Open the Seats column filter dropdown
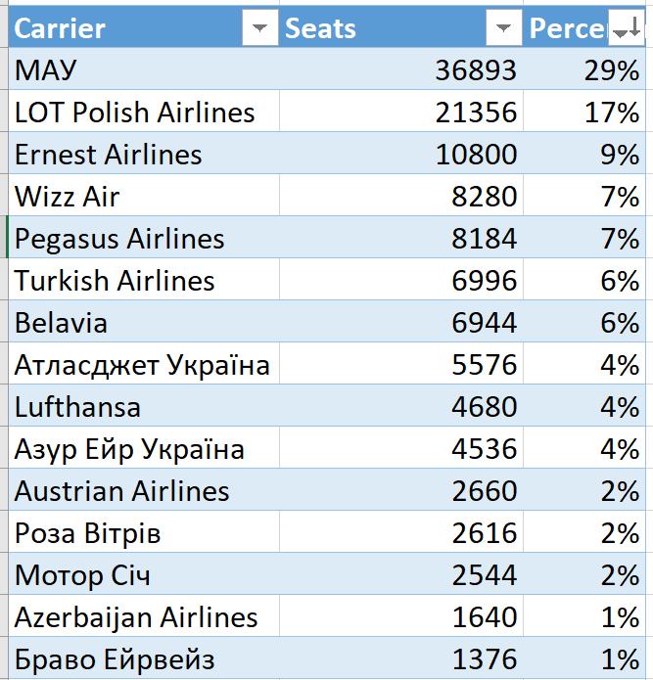Screen dimensions: 653x680 click(503, 29)
